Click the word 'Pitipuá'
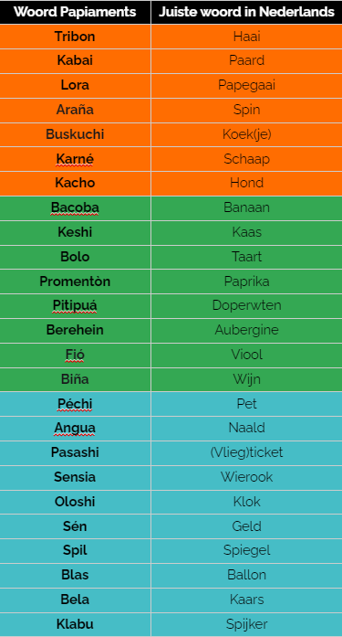The image size is (342, 637). (75, 305)
